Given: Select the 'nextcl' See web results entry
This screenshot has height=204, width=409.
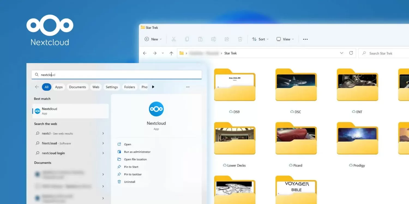Looking at the screenshot, I should [71, 134].
